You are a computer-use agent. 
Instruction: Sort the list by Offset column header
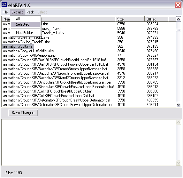click(x=156, y=19)
